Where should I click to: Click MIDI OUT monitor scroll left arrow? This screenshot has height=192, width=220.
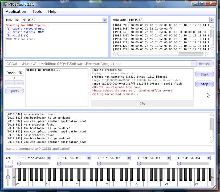pos(114,54)
